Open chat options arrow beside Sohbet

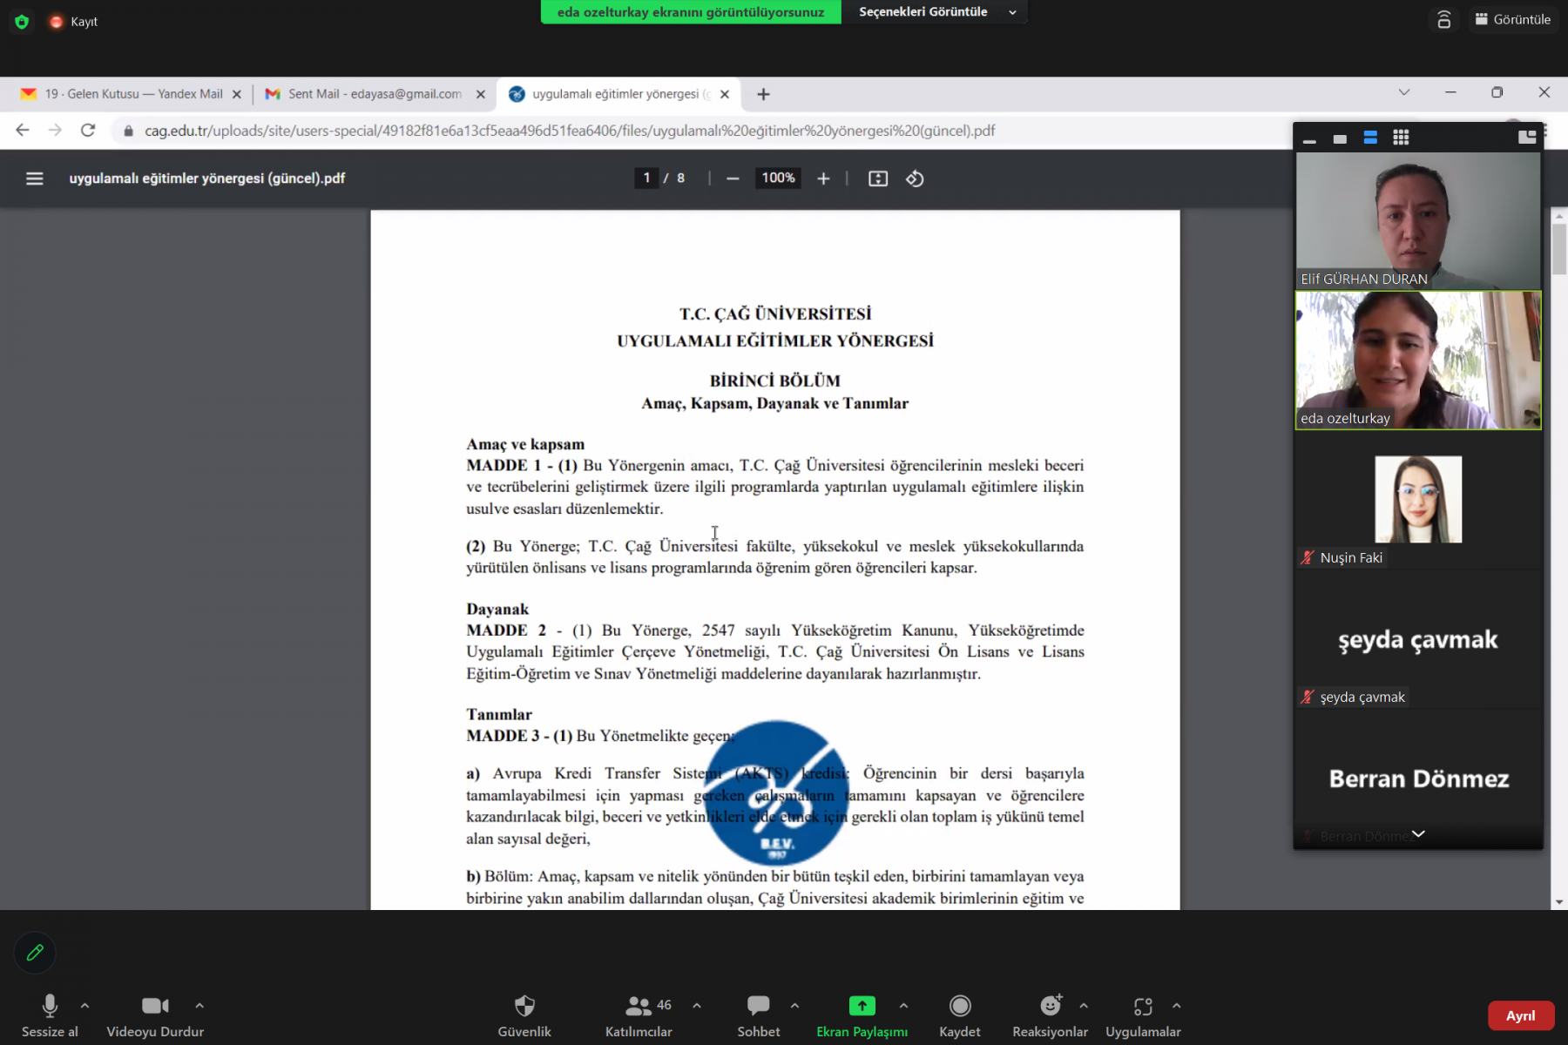coord(794,1006)
